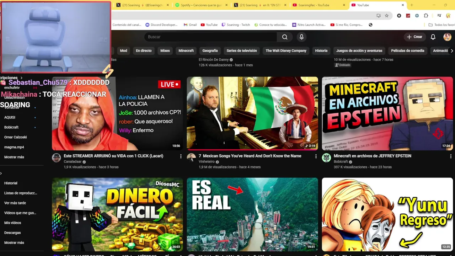Open AQUISI subscription in sidebar
The image size is (455, 256).
(10, 117)
